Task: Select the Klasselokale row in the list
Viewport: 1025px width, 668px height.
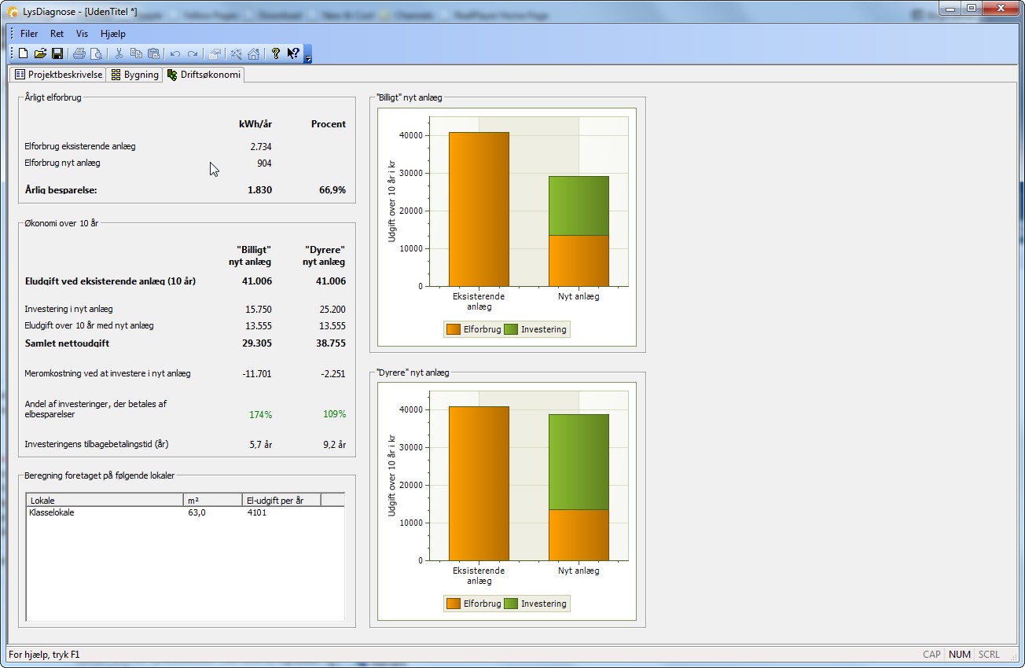Action: pos(52,512)
